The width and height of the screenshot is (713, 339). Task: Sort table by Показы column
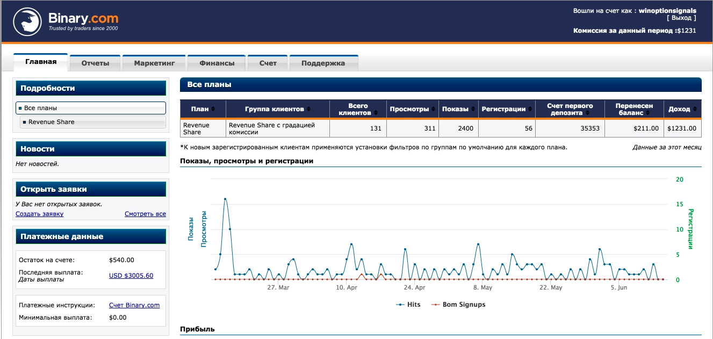tap(472, 109)
